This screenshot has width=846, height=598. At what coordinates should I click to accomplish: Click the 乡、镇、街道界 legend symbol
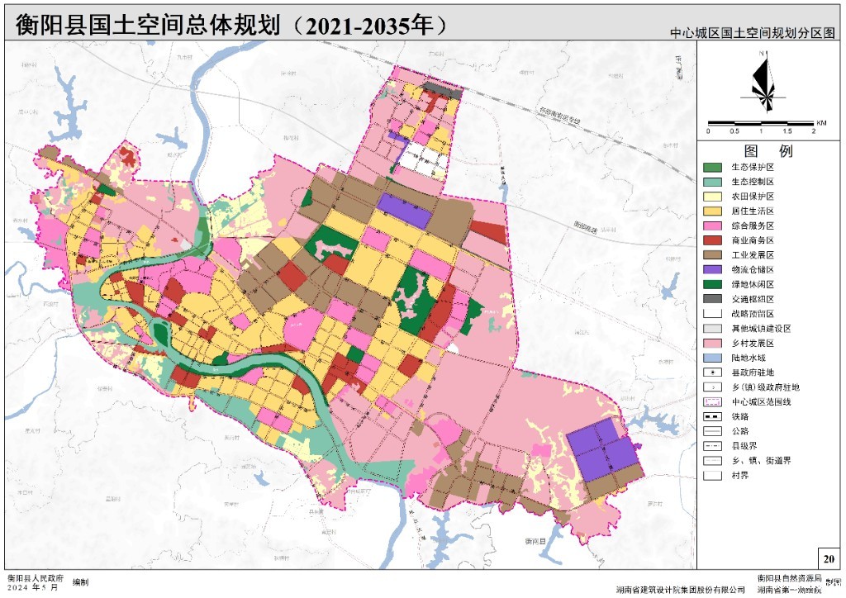[x=712, y=461]
